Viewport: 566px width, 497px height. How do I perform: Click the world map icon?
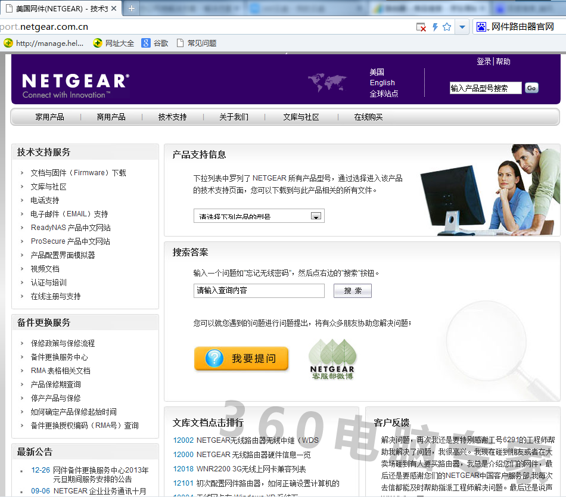click(328, 83)
